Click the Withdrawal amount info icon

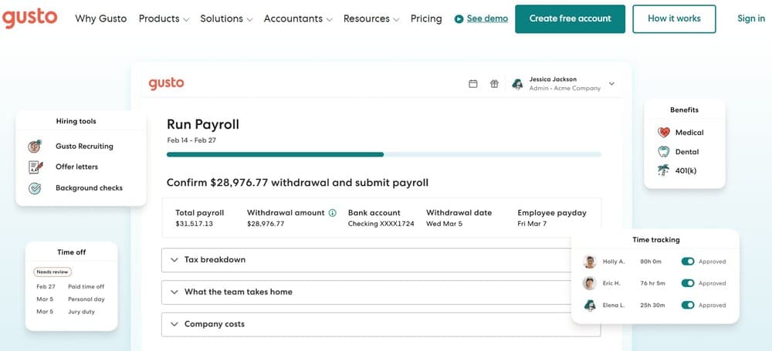click(x=333, y=213)
